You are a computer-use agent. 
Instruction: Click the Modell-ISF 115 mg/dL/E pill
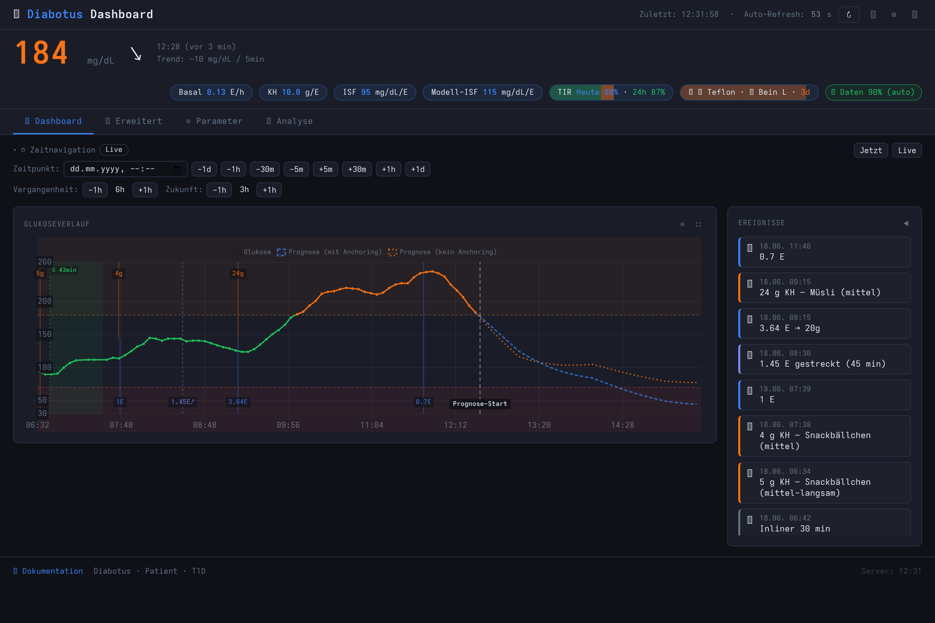pos(483,92)
